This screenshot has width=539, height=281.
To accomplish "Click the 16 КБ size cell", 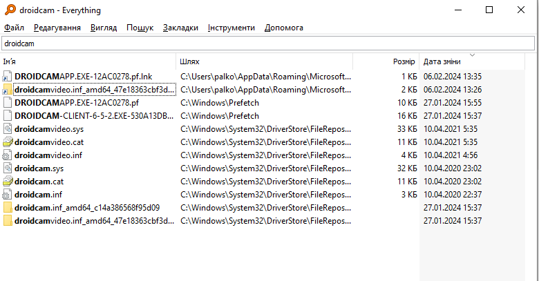I will click(x=407, y=116).
